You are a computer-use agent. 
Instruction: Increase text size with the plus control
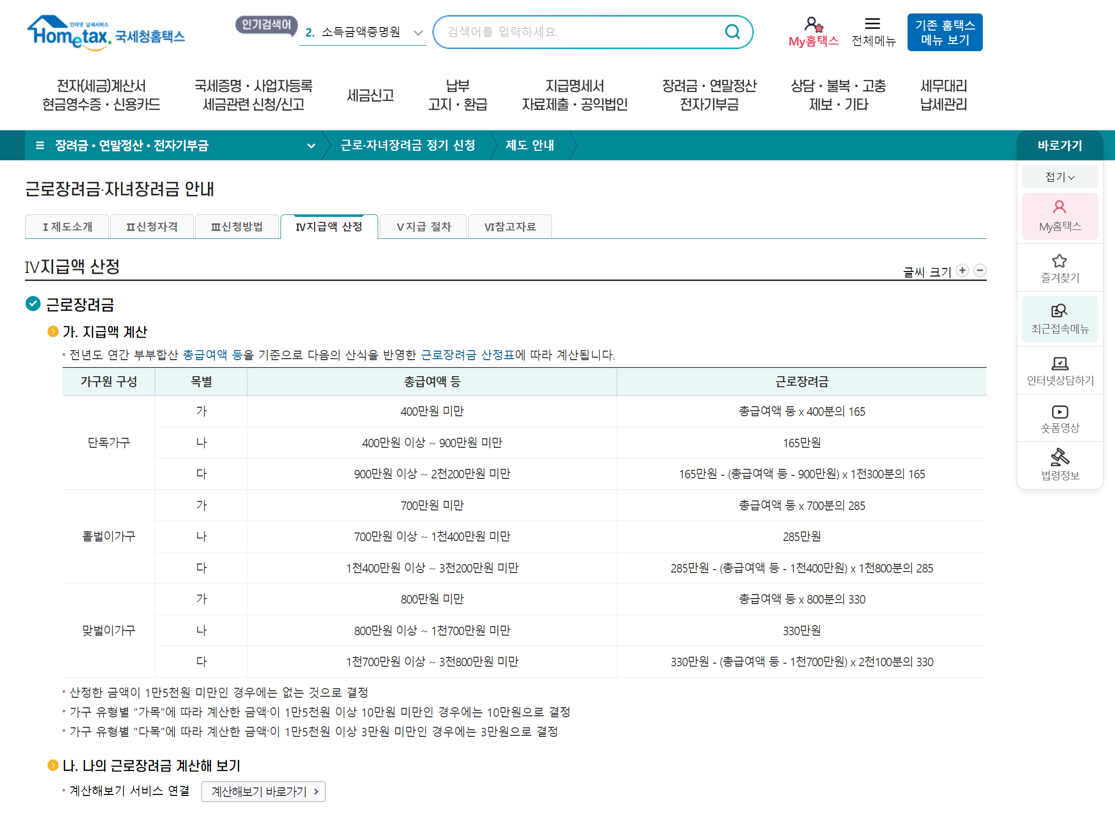963,270
